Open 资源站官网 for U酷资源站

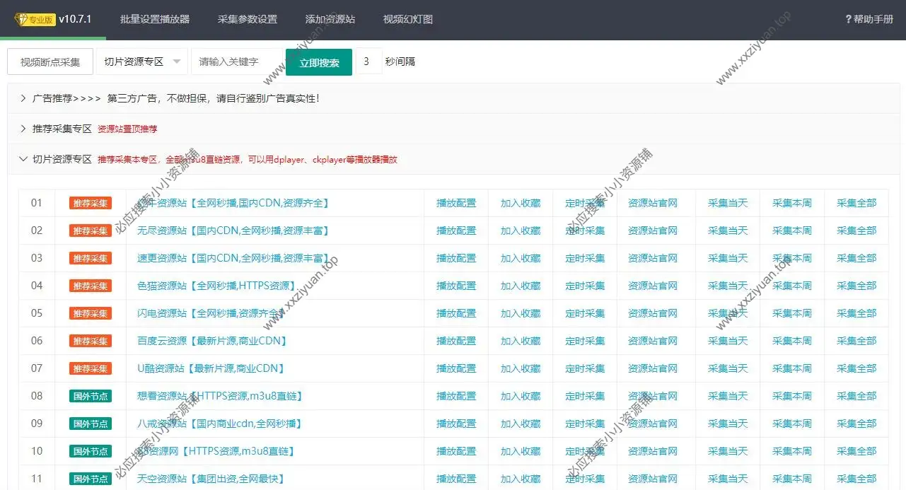653,368
